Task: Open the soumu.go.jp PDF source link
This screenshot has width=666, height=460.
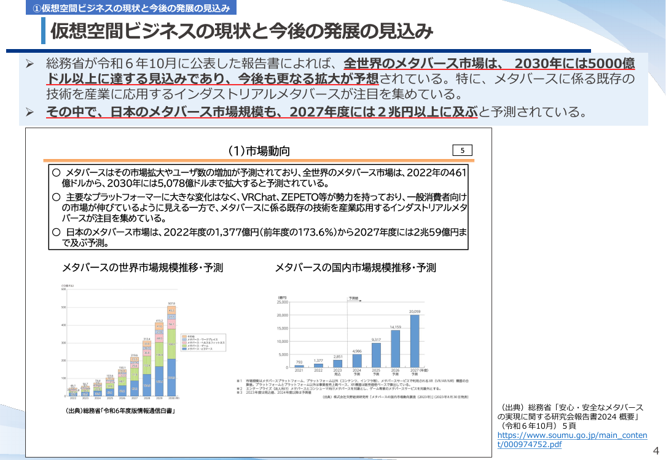Action: [x=572, y=440]
